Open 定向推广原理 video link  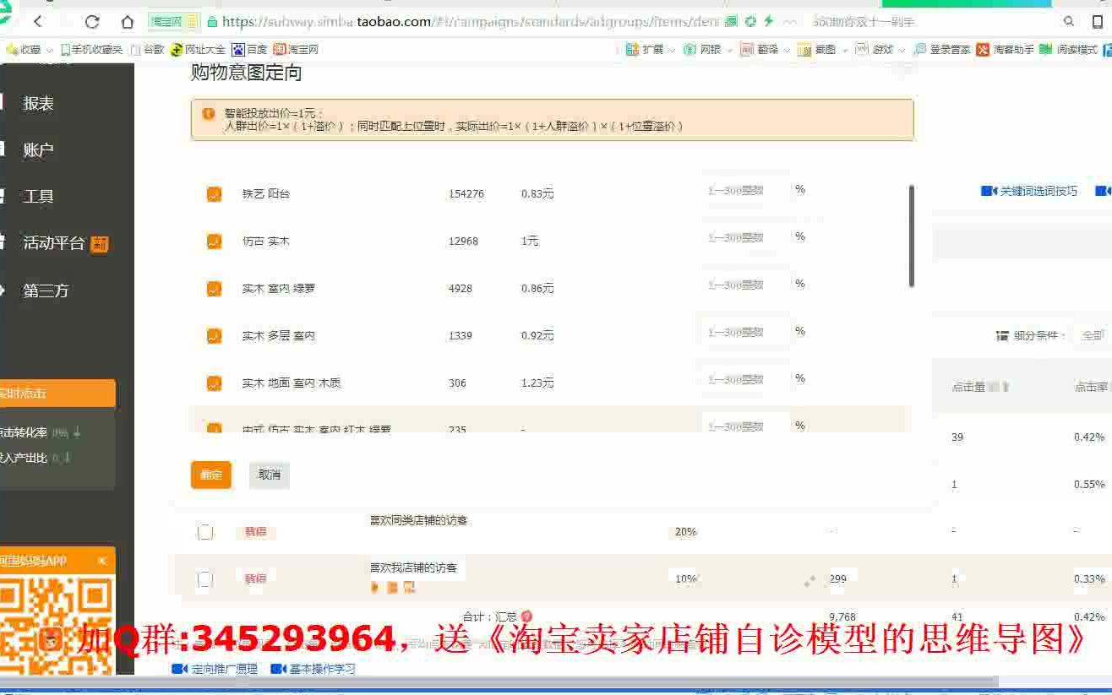(x=215, y=669)
